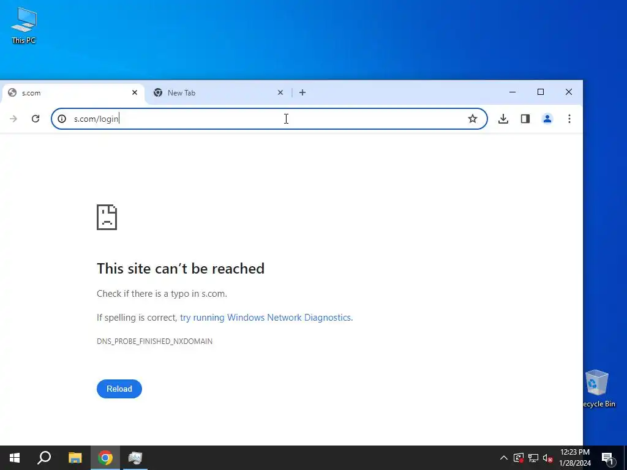Open Windows Network Diagnostics link

click(x=266, y=318)
